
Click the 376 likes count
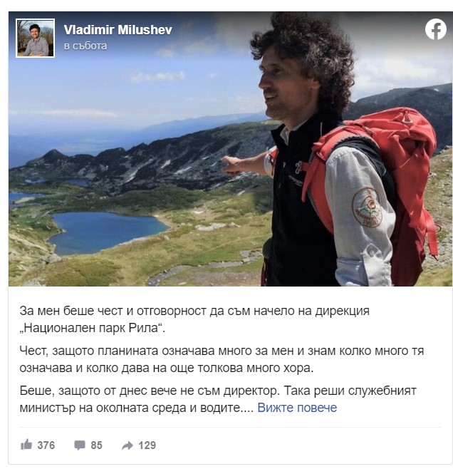pos(46,445)
